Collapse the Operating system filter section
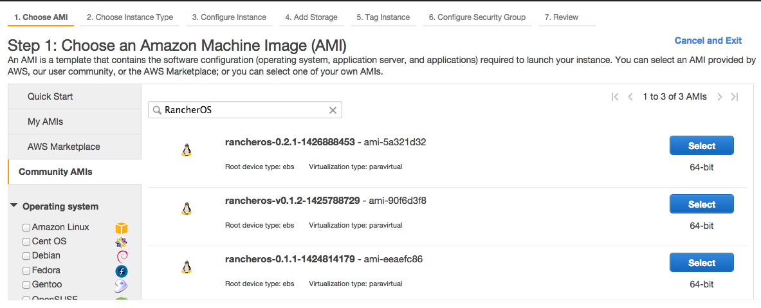Screen dimensions: 761x308 pos(14,206)
